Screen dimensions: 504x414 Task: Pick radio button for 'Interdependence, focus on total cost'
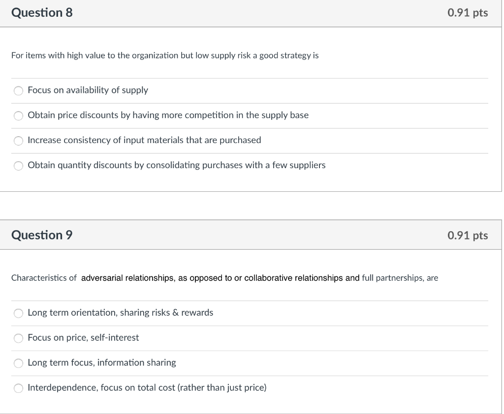[19, 388]
